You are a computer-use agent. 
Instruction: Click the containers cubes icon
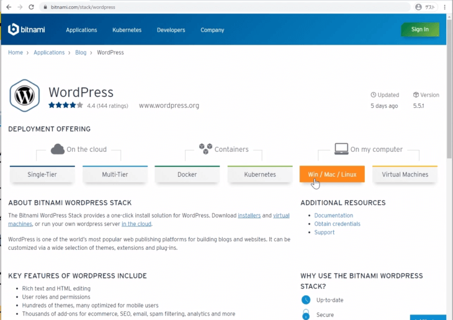[x=205, y=148]
